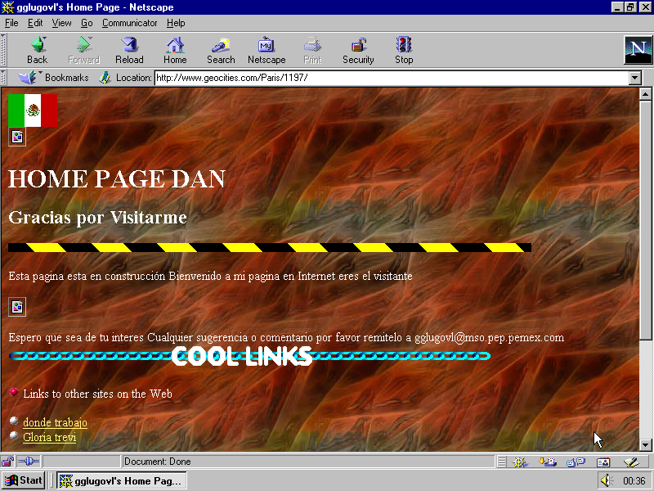Click 'Document: Done' status text
This screenshot has width=654, height=491.
[x=157, y=462]
